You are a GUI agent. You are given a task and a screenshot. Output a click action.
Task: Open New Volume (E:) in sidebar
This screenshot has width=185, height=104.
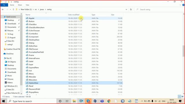click(14, 93)
